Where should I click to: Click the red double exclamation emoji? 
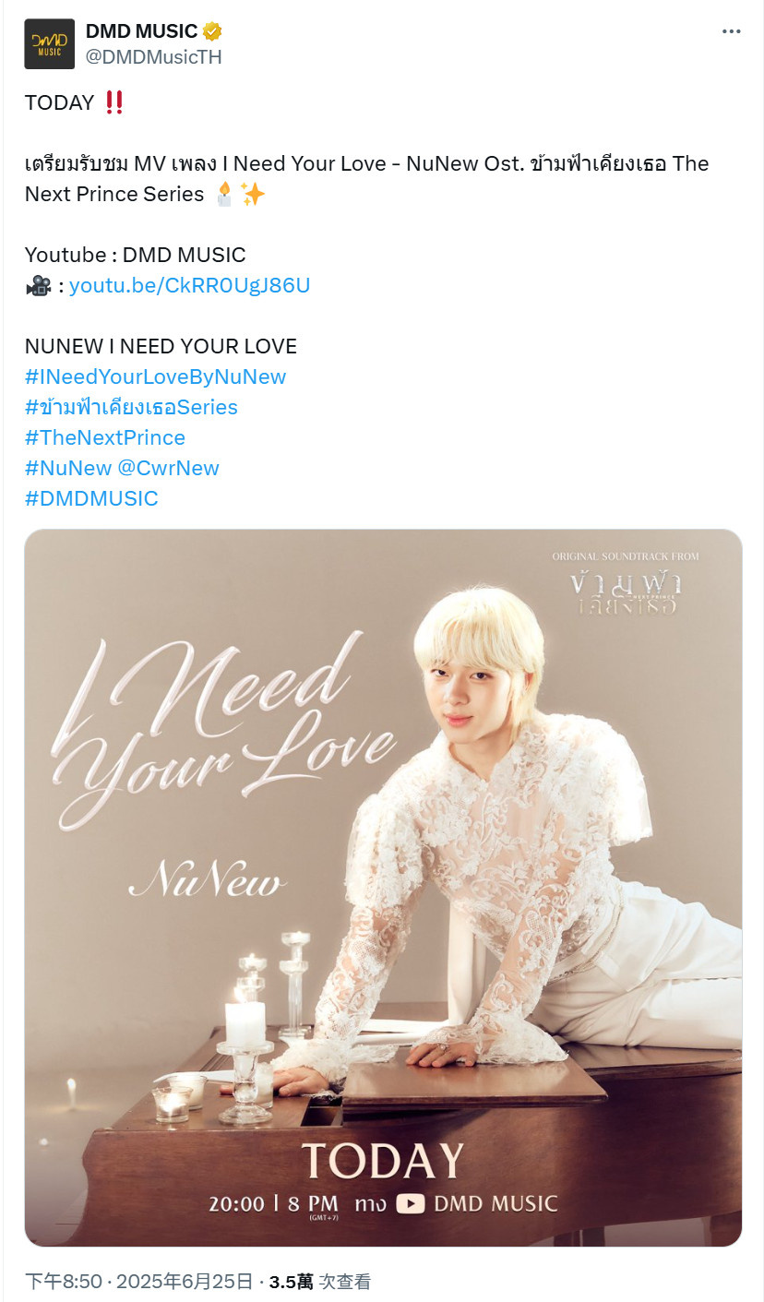[114, 102]
